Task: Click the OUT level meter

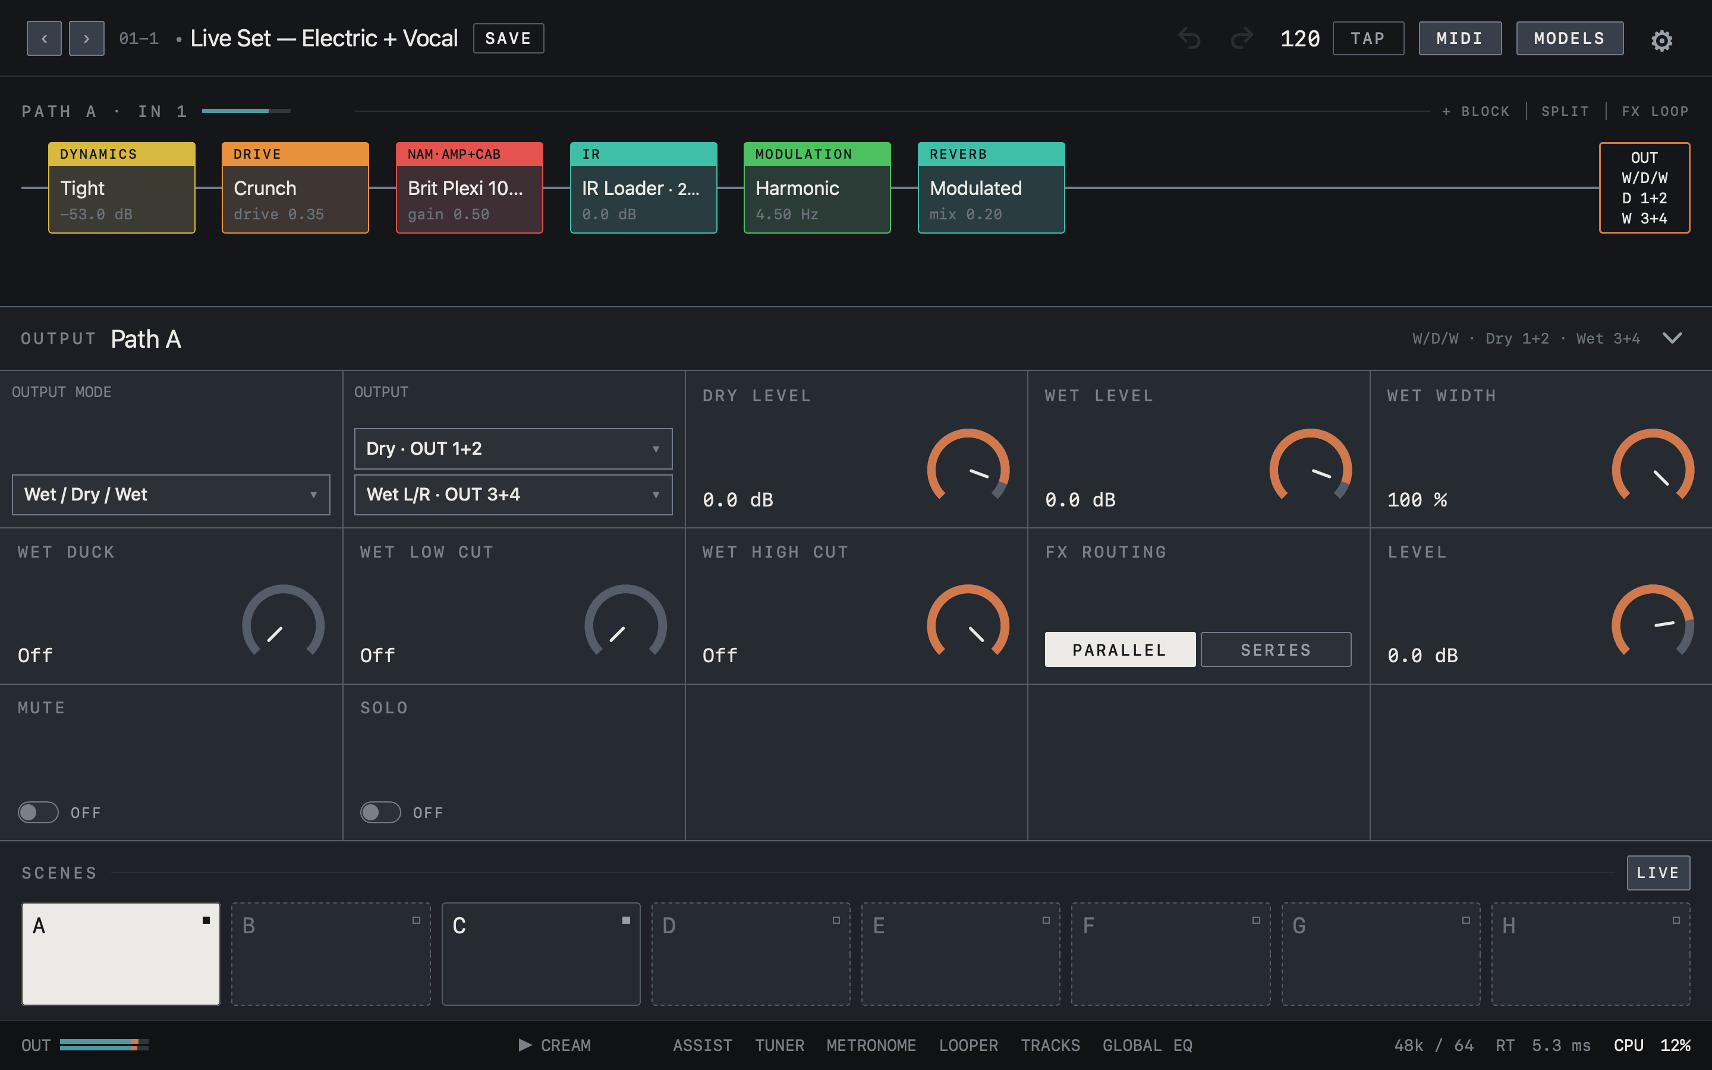Action: click(104, 1044)
